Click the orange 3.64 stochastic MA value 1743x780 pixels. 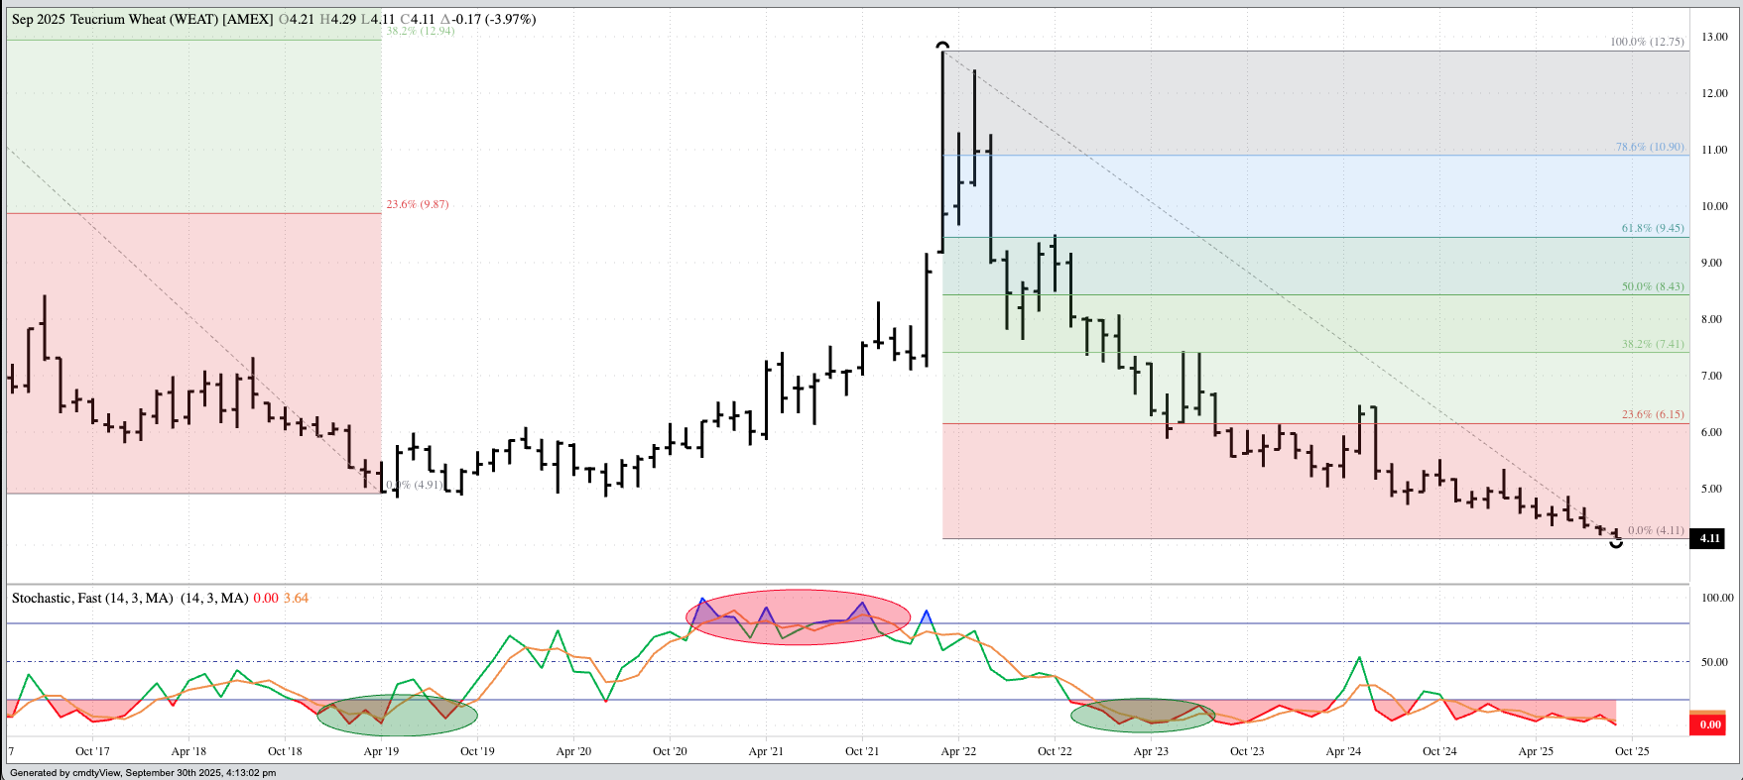[296, 598]
